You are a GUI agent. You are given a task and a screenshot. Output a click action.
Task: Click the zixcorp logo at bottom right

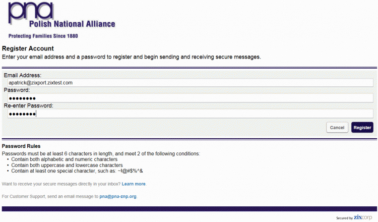363,217
